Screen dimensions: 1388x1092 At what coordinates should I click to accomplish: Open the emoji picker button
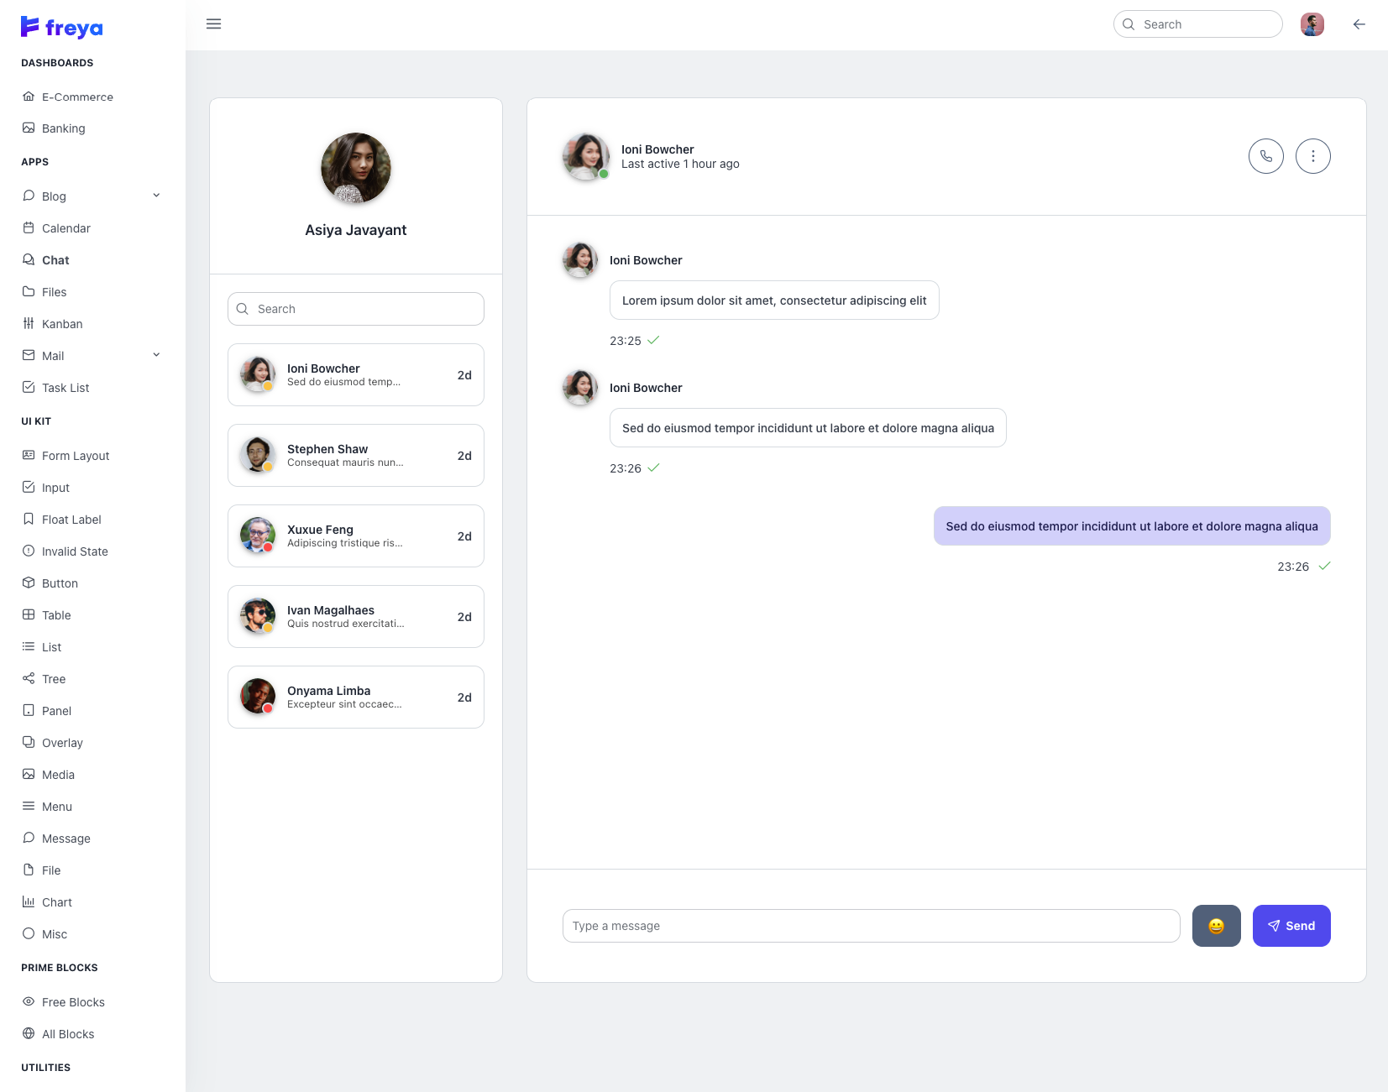pos(1216,926)
